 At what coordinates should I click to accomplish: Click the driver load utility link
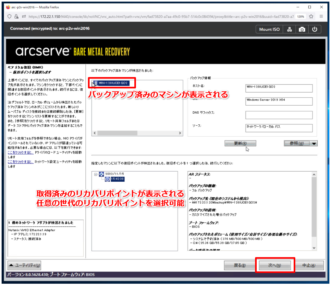[x=20, y=152]
